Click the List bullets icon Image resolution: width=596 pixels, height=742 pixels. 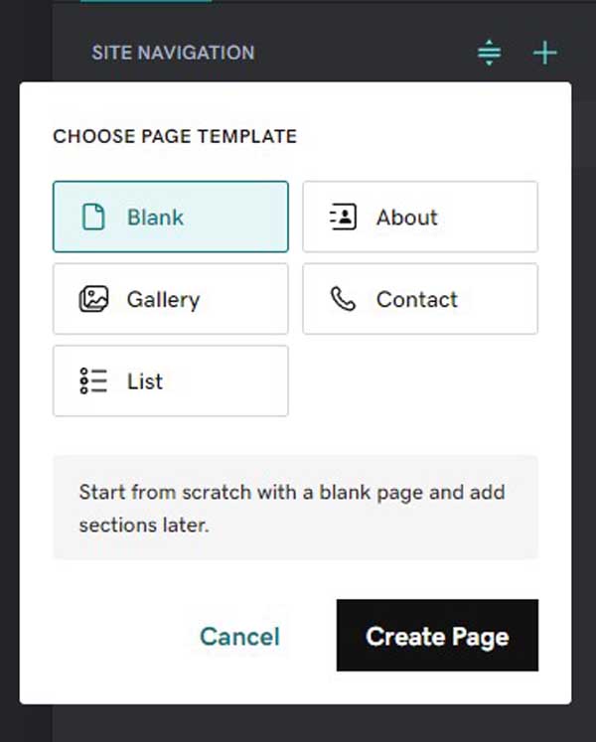pos(93,381)
